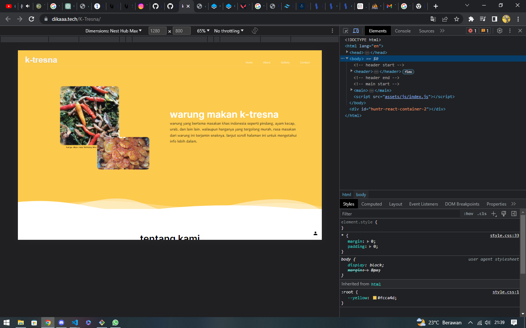
Task: Open device toolbar more options menu
Action: 332,31
